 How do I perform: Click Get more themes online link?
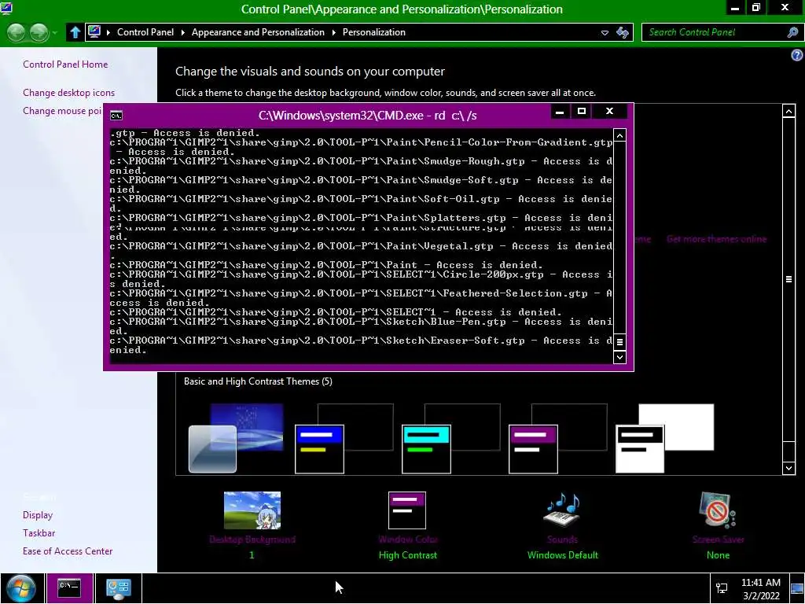[716, 239]
